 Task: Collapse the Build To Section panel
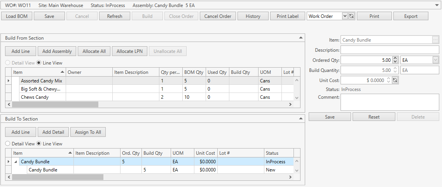coord(300,119)
